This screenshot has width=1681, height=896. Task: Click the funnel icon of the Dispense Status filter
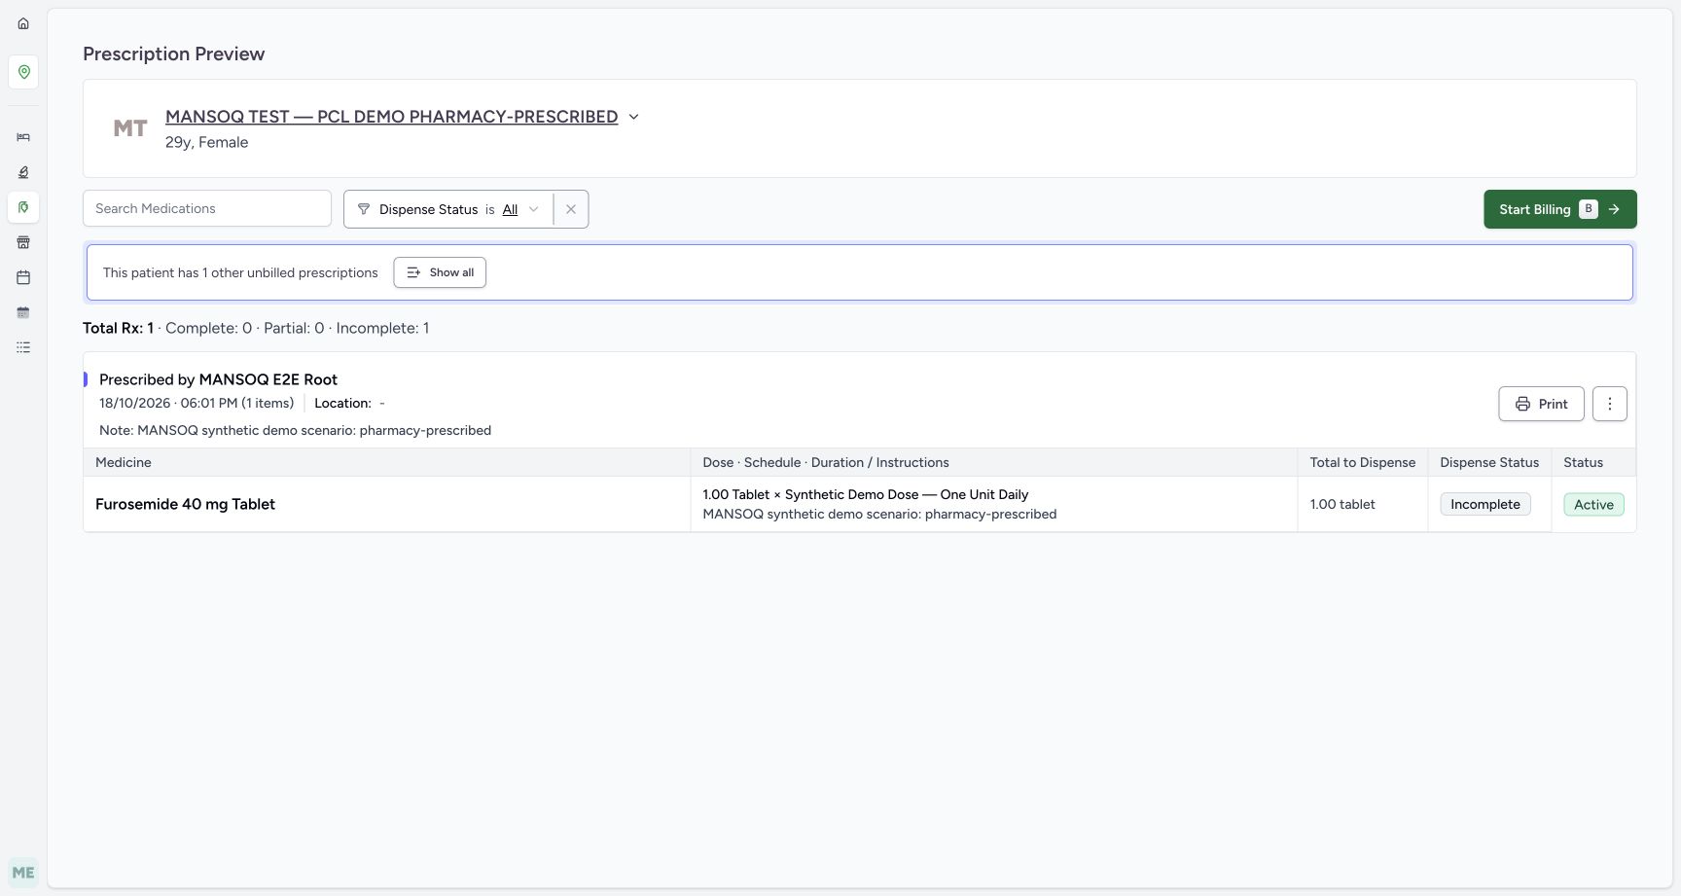point(364,209)
